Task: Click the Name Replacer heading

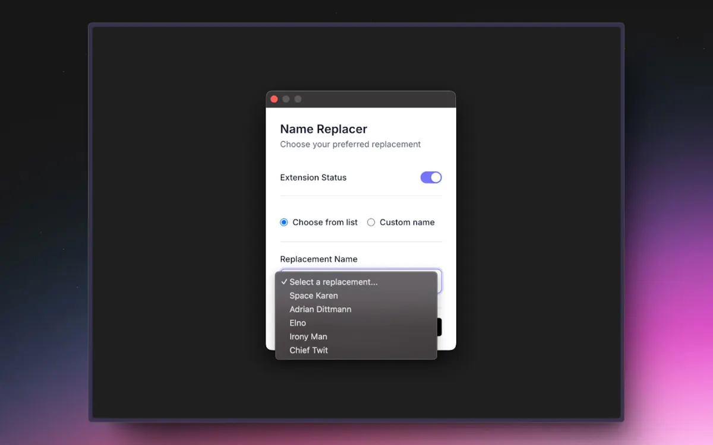Action: [324, 129]
